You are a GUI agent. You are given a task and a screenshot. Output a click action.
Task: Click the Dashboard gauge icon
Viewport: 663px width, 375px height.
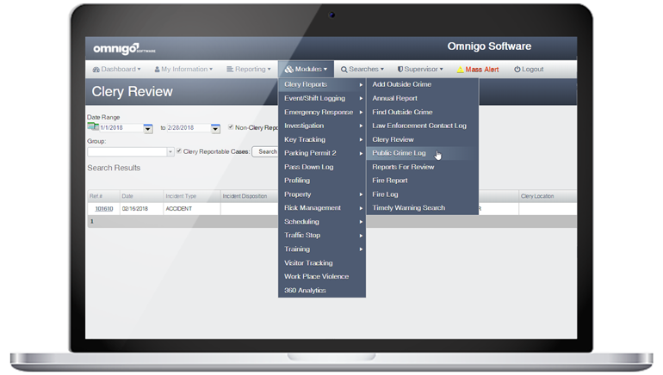(x=96, y=70)
